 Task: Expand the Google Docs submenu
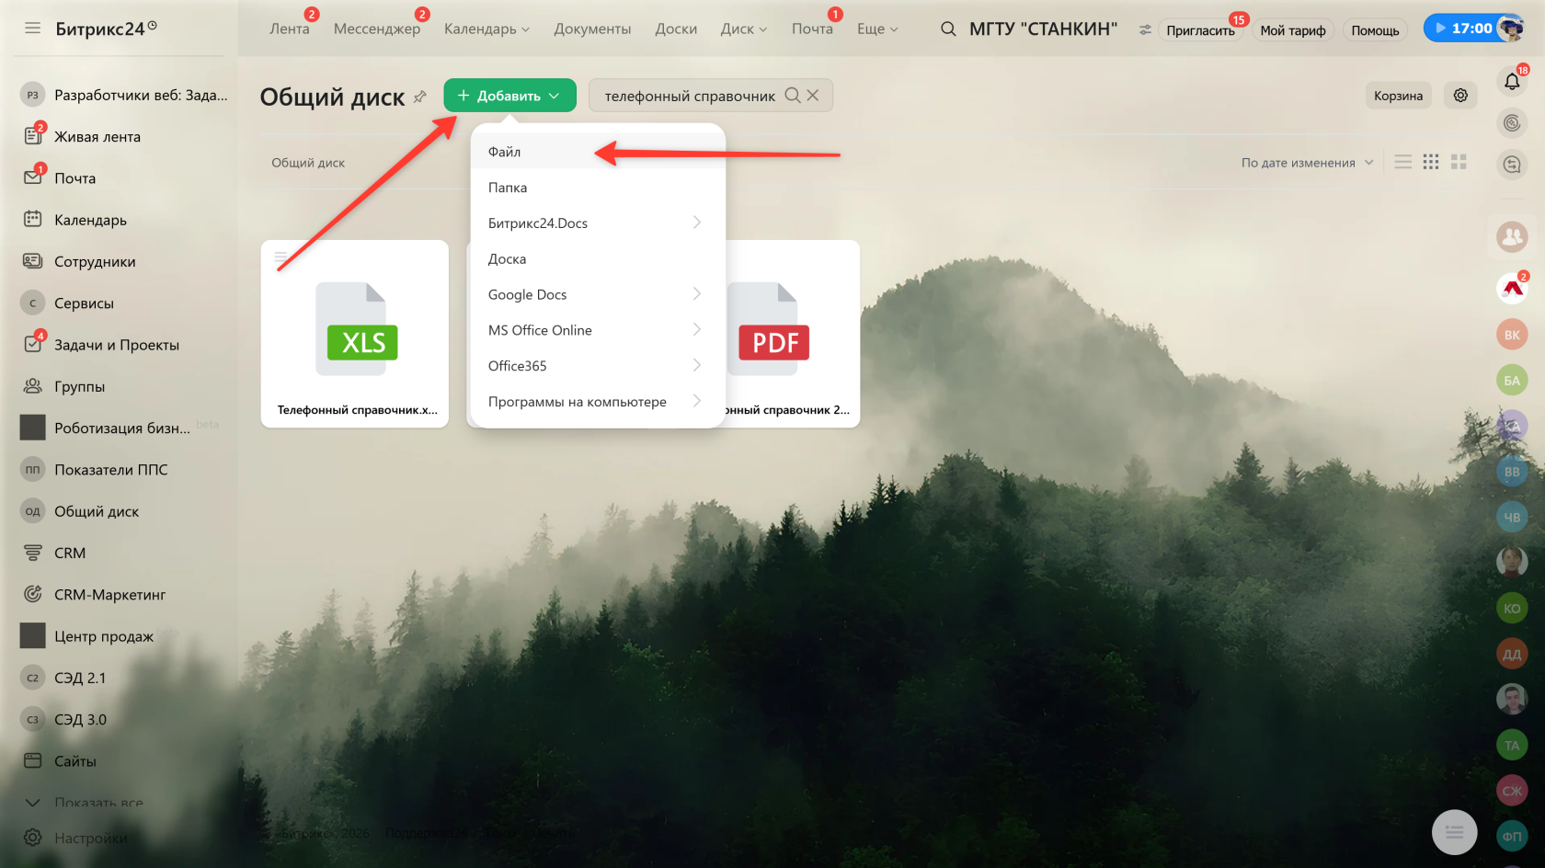click(x=598, y=294)
